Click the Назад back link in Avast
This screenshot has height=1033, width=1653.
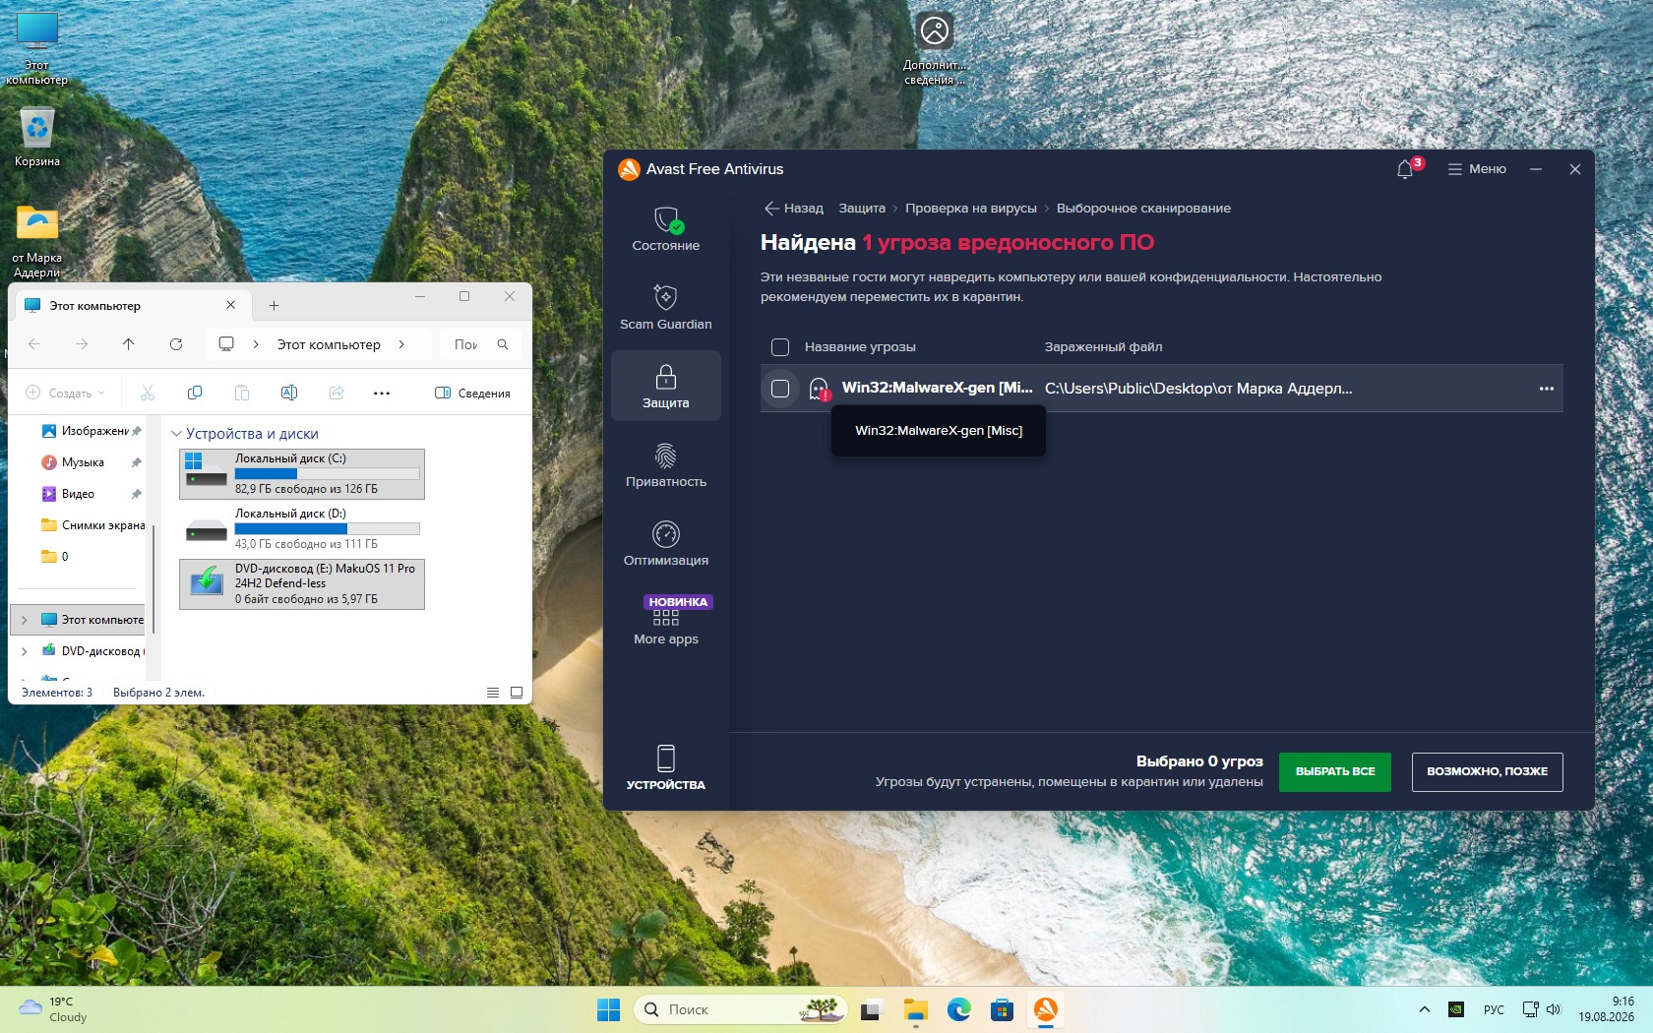pos(794,209)
